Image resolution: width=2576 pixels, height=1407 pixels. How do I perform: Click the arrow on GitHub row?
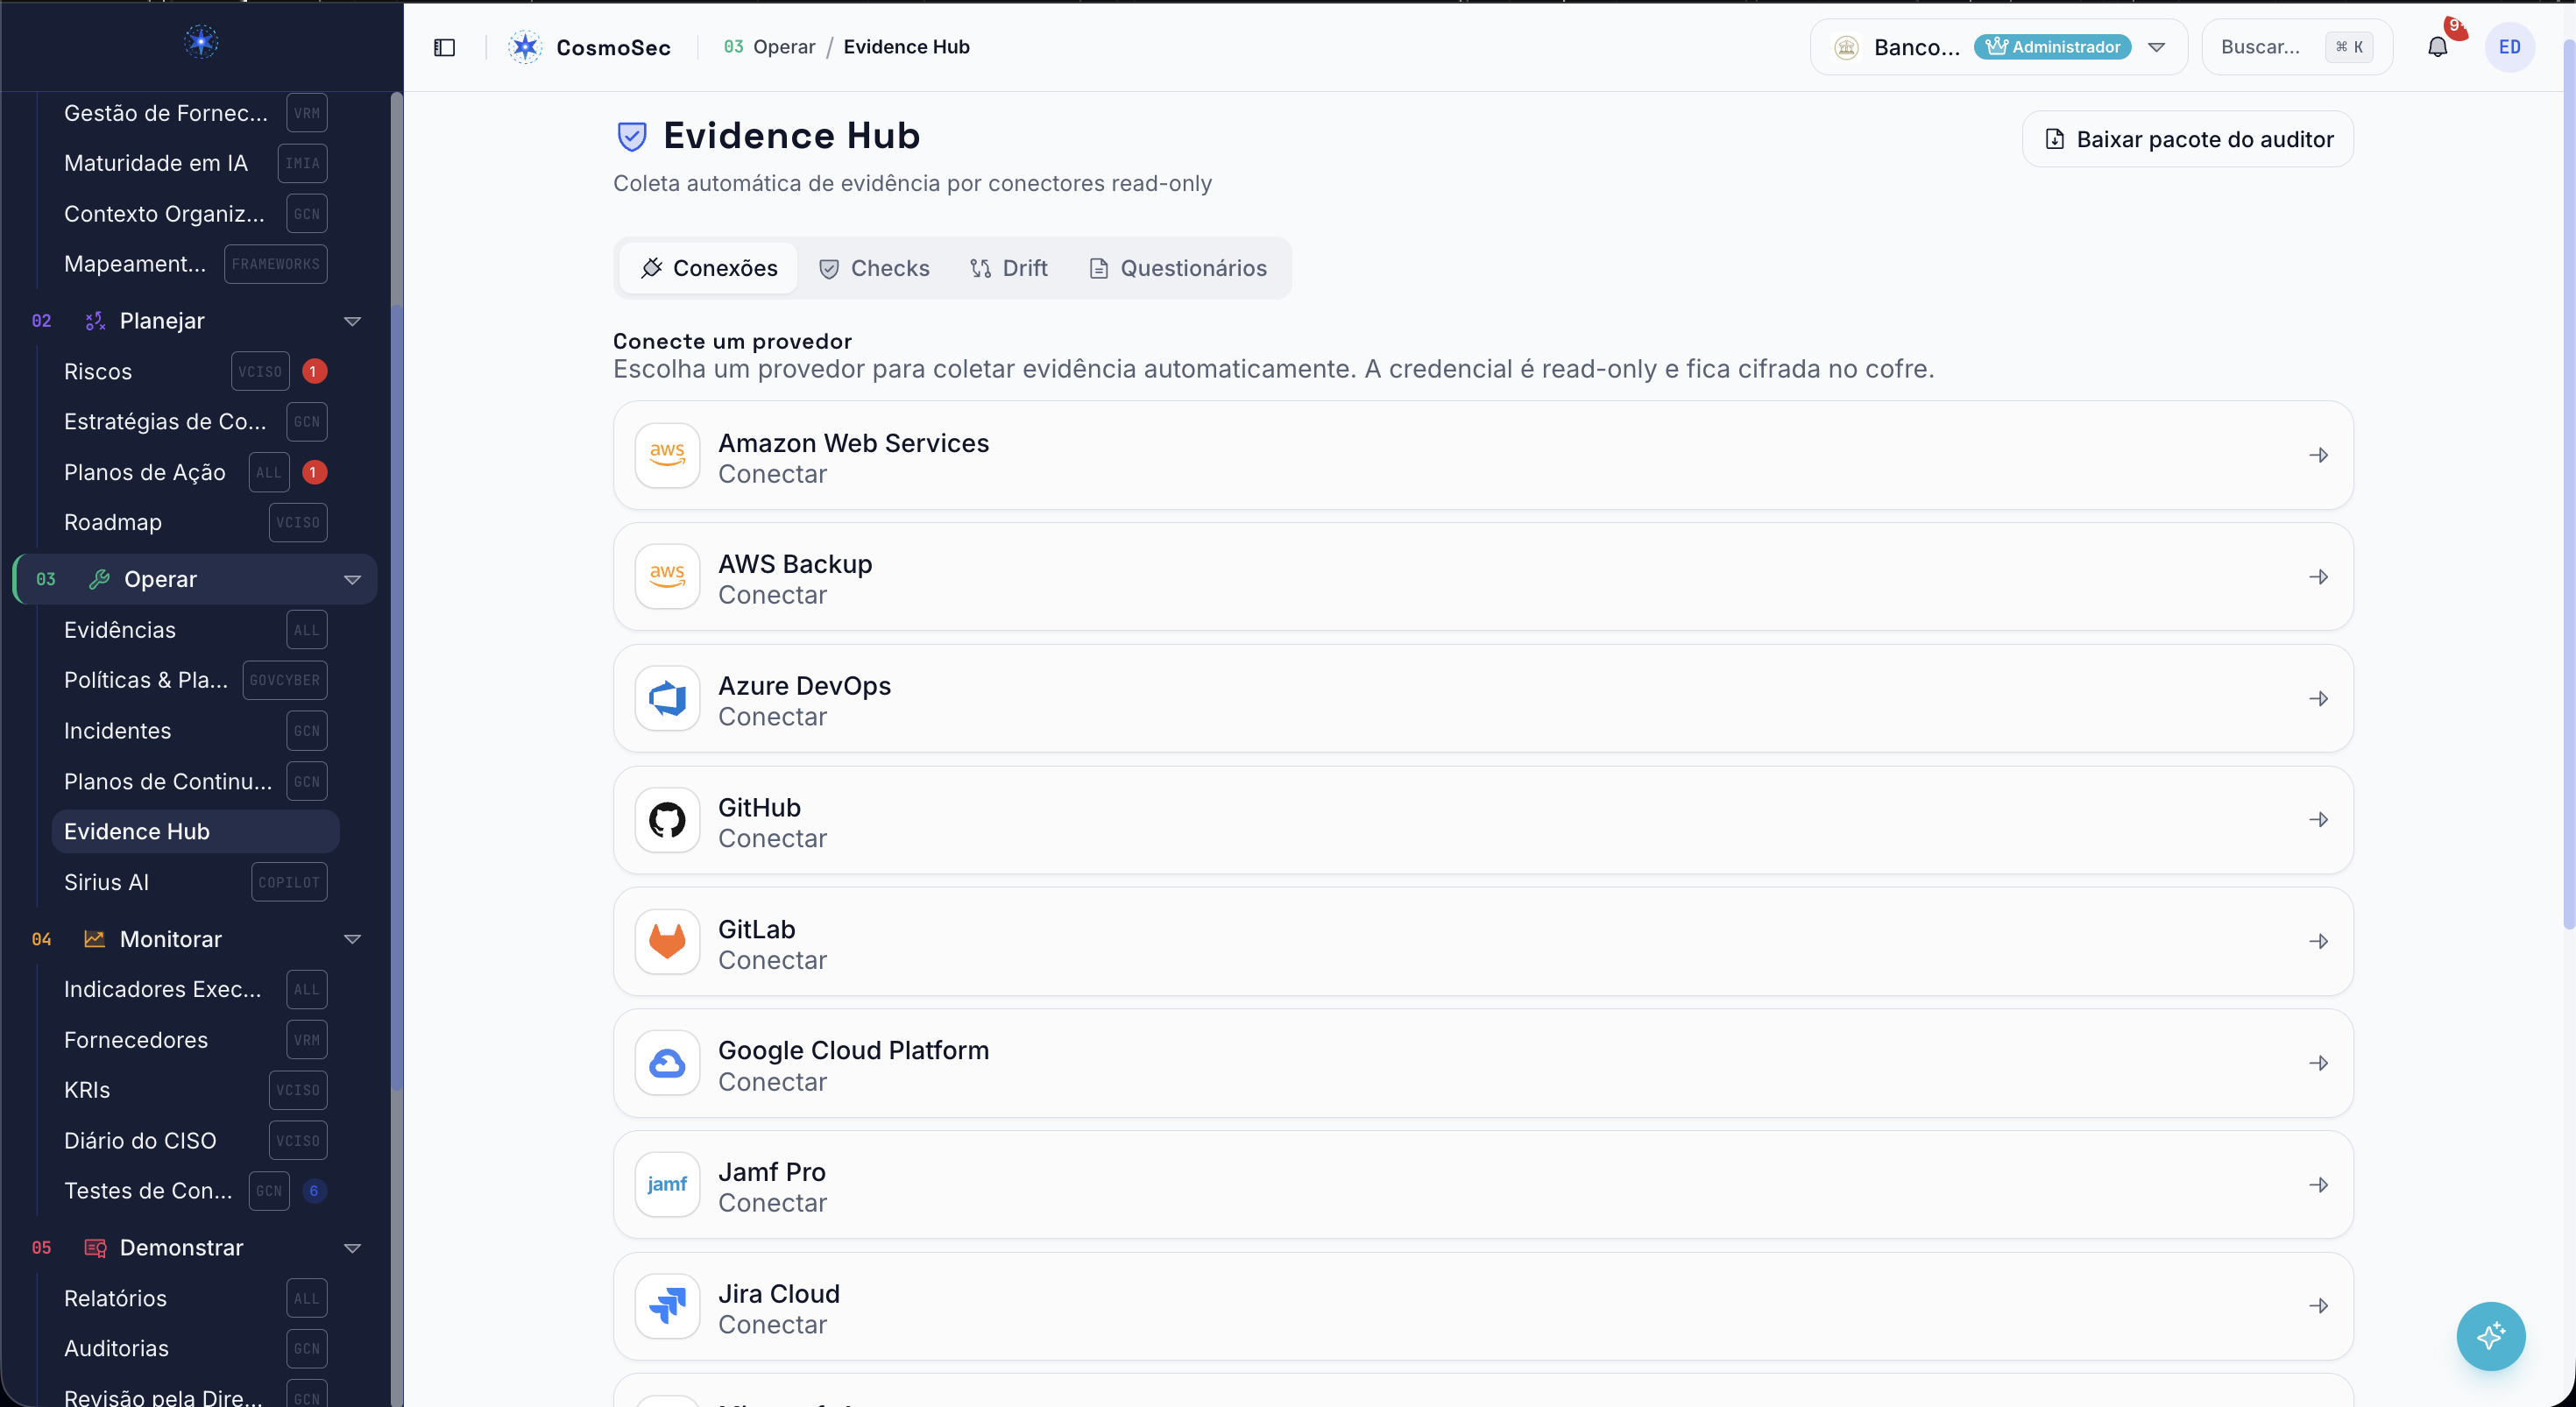[x=2319, y=820]
